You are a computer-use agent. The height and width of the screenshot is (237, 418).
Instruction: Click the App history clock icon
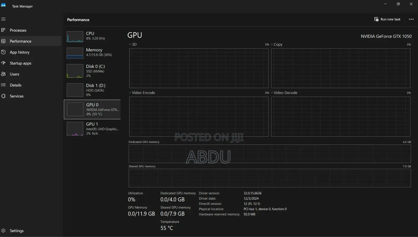(3, 52)
